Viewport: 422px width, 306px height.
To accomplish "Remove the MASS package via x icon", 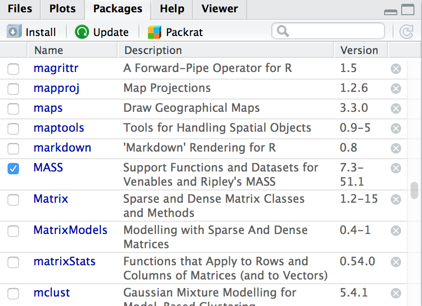I will pyautogui.click(x=395, y=168).
